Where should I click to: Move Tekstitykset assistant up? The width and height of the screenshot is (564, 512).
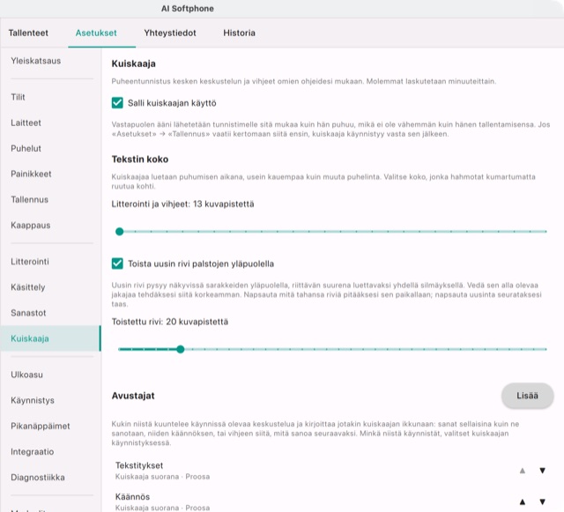(x=523, y=471)
